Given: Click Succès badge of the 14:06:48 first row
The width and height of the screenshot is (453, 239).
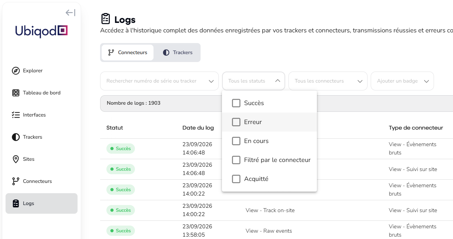Looking at the screenshot, I should [x=121, y=149].
